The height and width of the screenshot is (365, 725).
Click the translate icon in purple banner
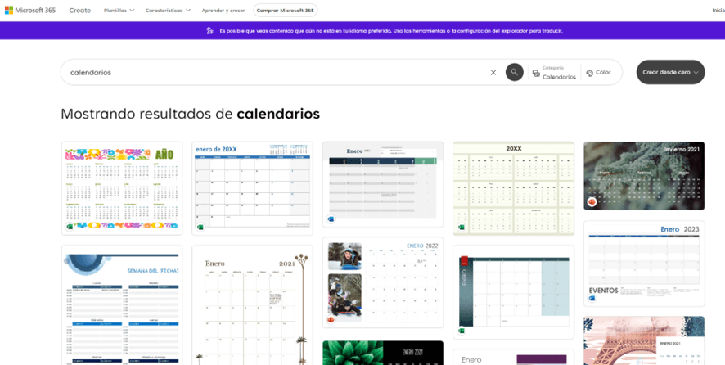tap(210, 31)
